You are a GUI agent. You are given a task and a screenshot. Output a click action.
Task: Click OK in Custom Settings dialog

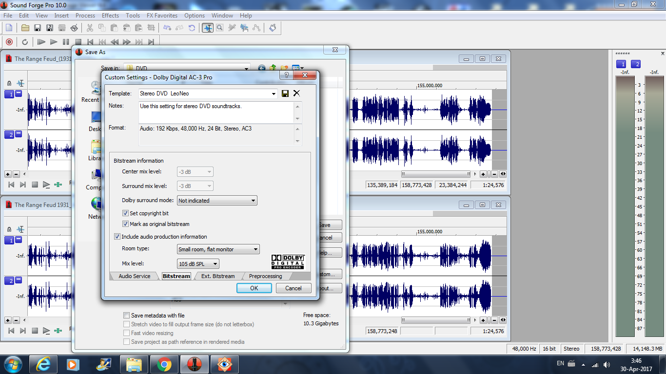254,288
